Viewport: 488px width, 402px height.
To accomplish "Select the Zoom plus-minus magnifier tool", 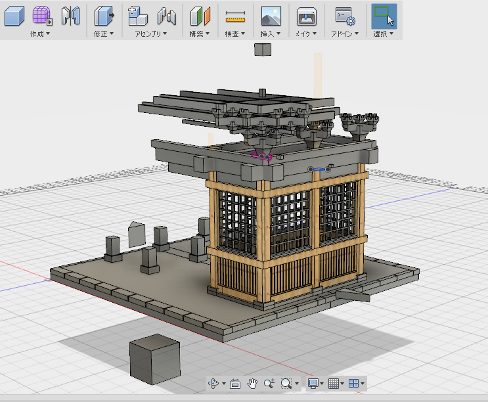I will [x=269, y=384].
